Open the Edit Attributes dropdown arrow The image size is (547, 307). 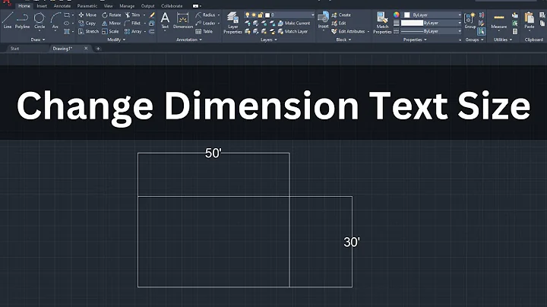(x=368, y=31)
